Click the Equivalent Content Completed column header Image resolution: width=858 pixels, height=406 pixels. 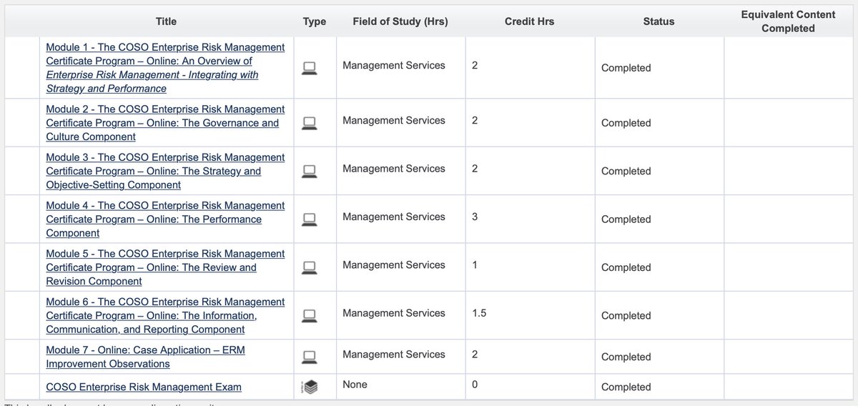pos(788,21)
